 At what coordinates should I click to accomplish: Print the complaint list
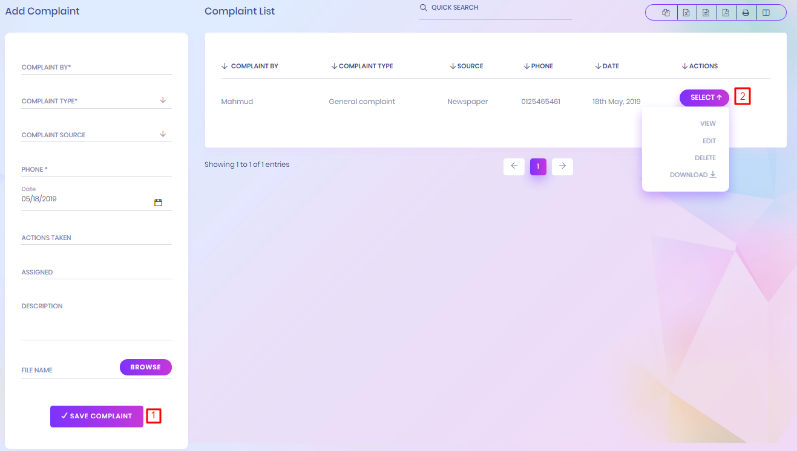pos(746,13)
